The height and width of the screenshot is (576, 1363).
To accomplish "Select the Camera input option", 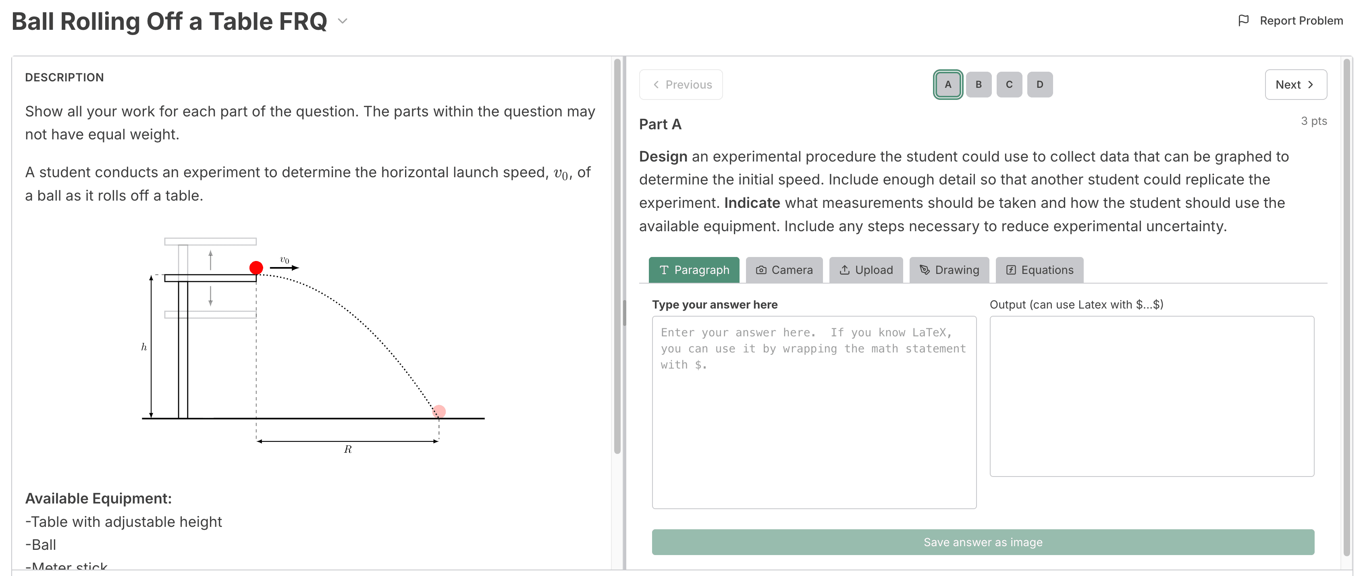I will pos(784,270).
